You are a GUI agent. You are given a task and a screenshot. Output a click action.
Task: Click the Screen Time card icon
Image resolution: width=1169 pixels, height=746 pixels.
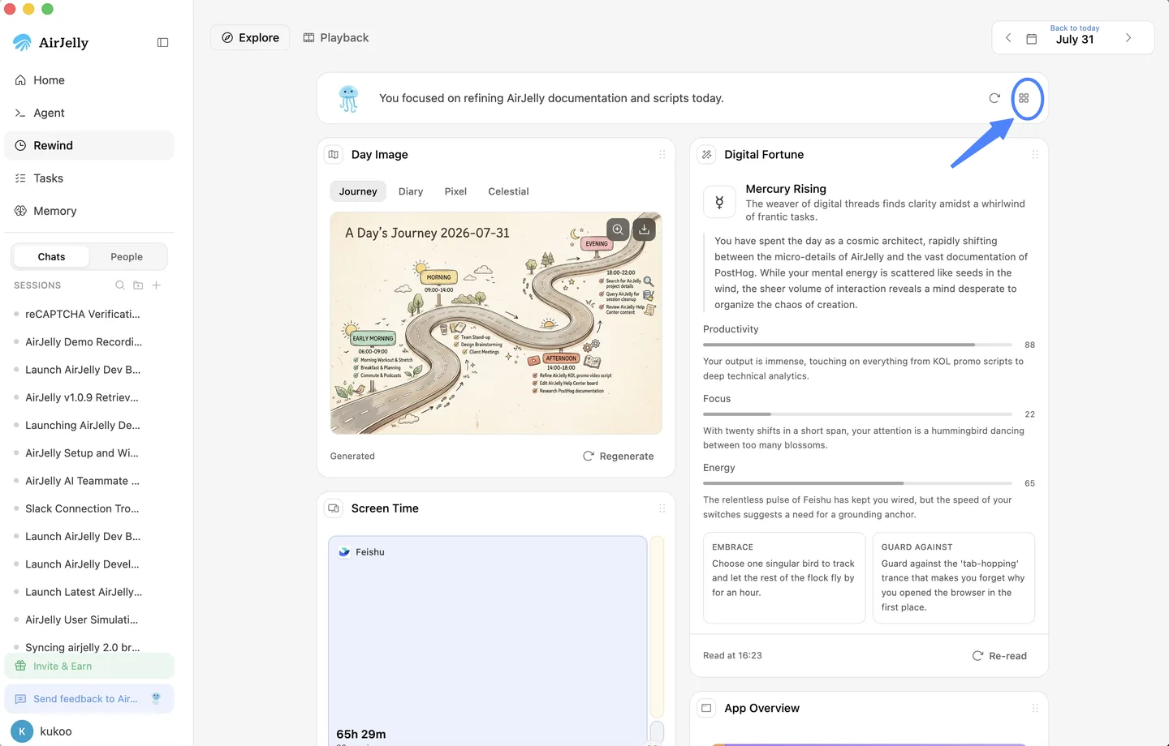coord(334,508)
